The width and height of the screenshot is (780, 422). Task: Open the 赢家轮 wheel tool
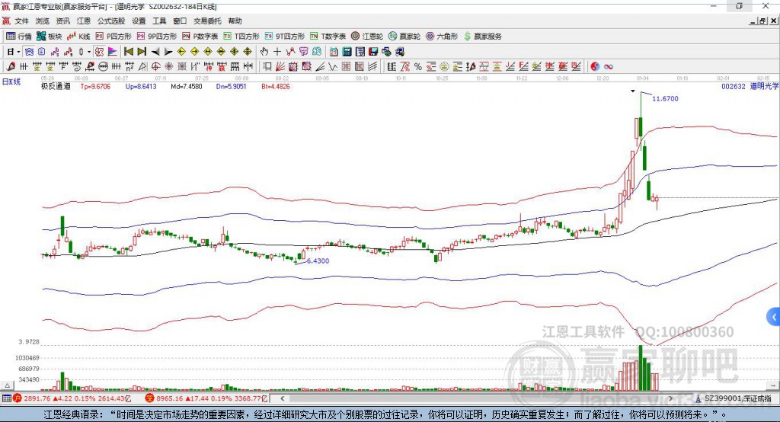[404, 37]
